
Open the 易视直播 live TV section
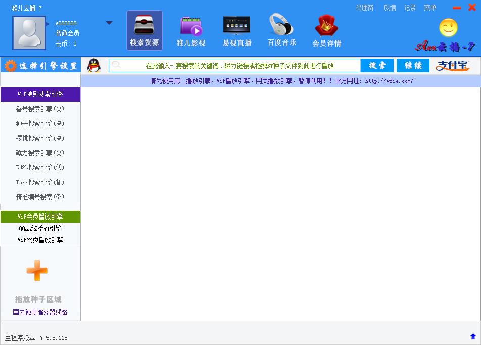236,31
